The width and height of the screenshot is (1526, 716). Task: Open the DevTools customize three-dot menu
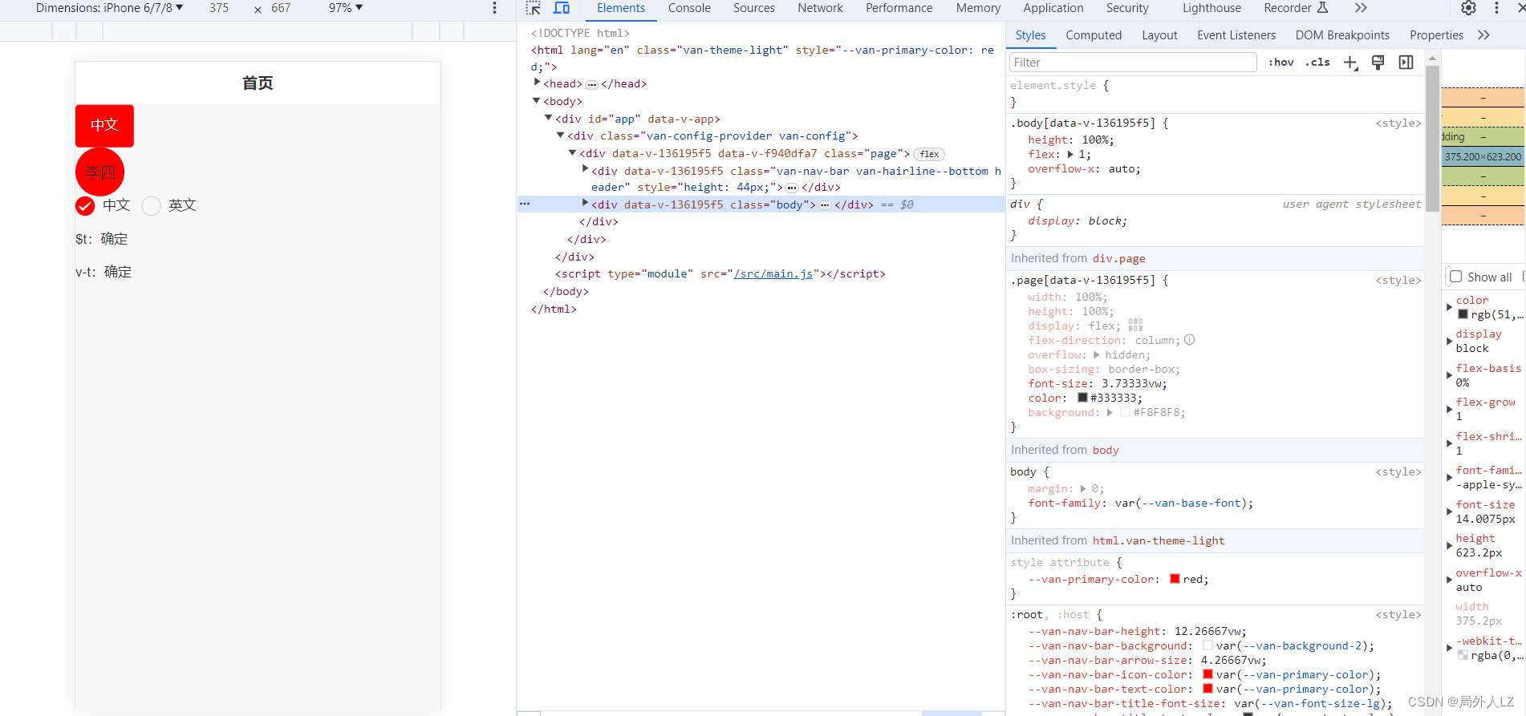(1496, 8)
